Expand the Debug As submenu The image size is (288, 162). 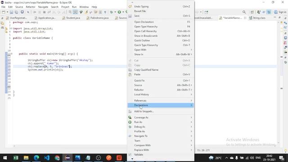(161, 127)
